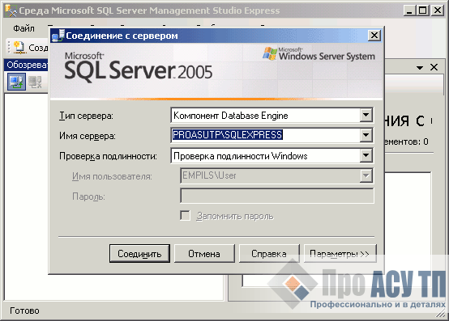Open the Имя сервера dropdown arrow
The image size is (449, 321).
point(366,135)
